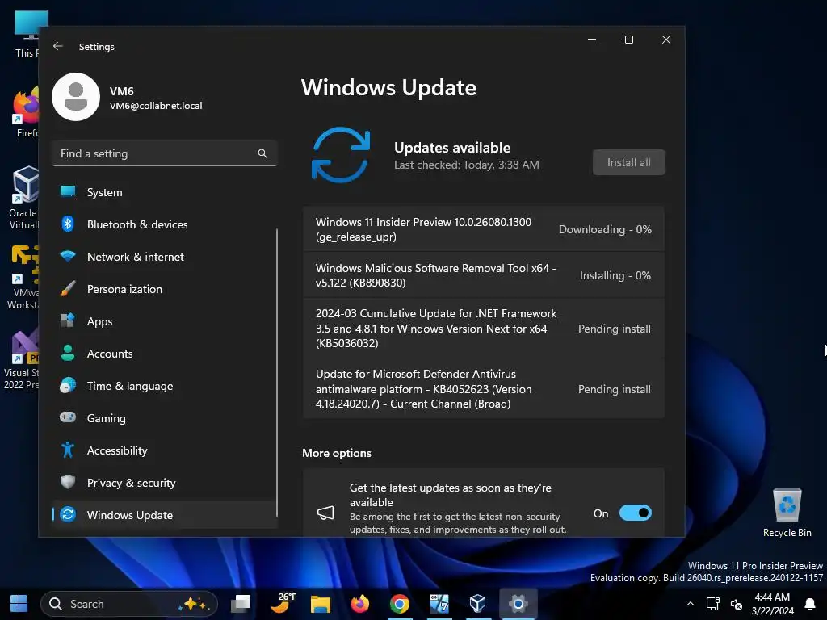Select Personalization in the sidebar
Viewport: 827px width, 620px height.
165,288
